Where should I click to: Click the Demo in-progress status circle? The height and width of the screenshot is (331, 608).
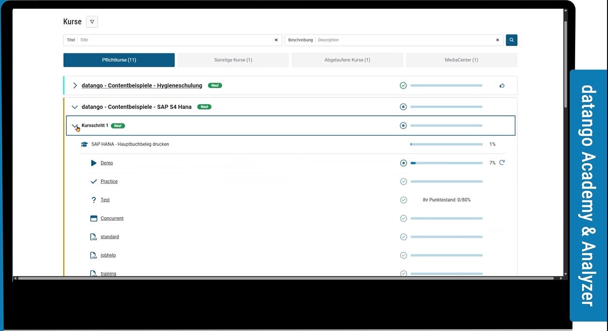tap(403, 163)
